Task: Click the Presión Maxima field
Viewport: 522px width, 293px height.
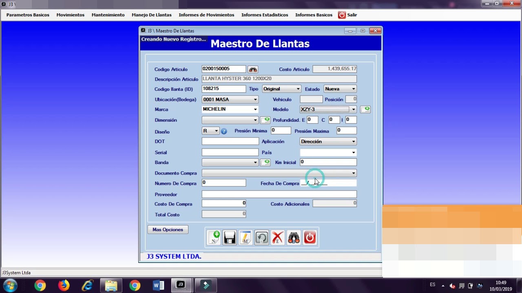Action: (347, 131)
